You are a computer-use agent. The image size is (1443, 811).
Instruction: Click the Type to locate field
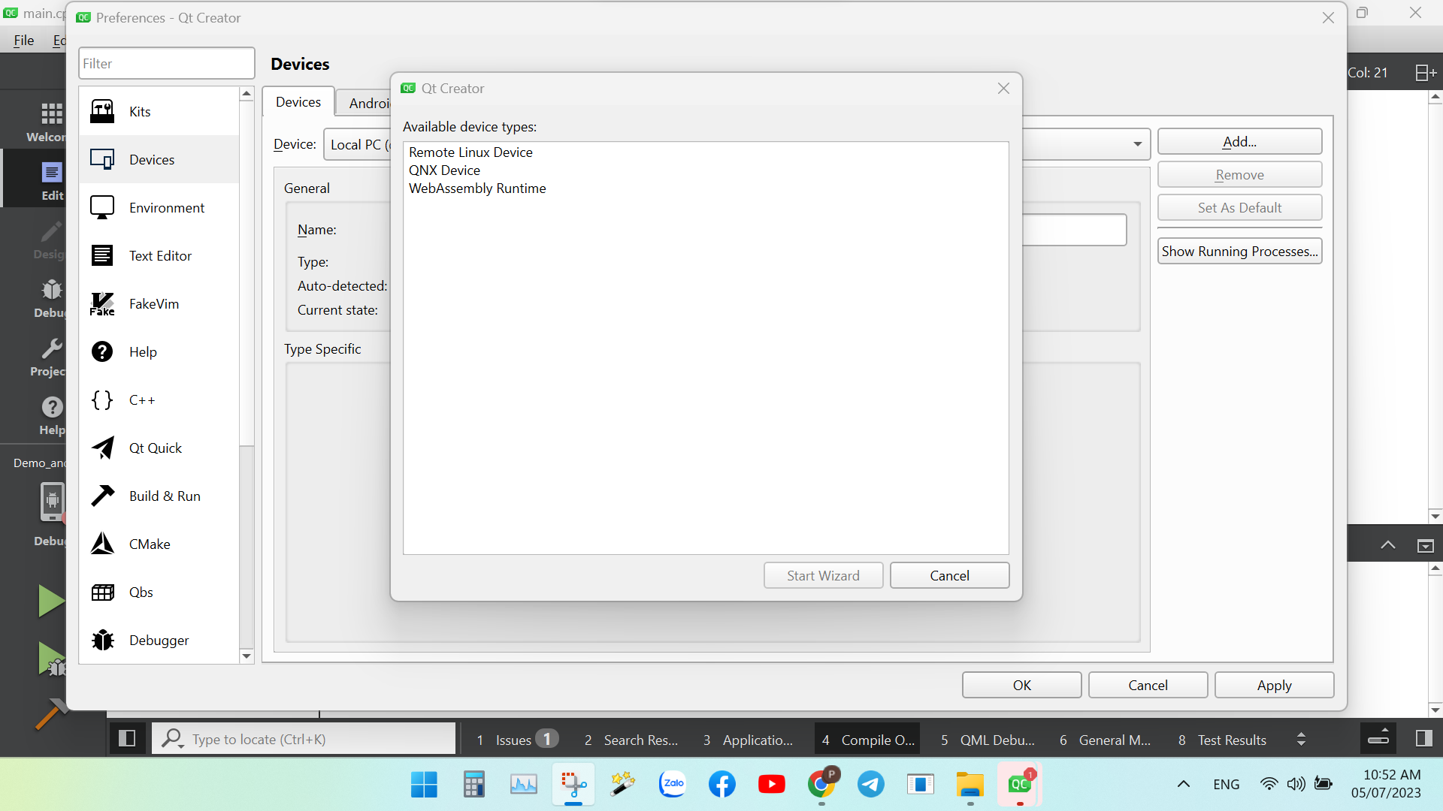coord(304,739)
